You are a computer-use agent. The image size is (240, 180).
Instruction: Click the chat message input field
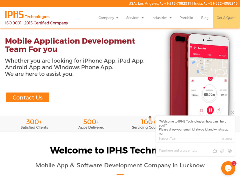183,151
